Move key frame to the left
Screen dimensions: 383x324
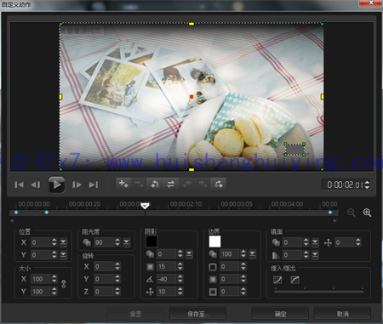click(186, 184)
